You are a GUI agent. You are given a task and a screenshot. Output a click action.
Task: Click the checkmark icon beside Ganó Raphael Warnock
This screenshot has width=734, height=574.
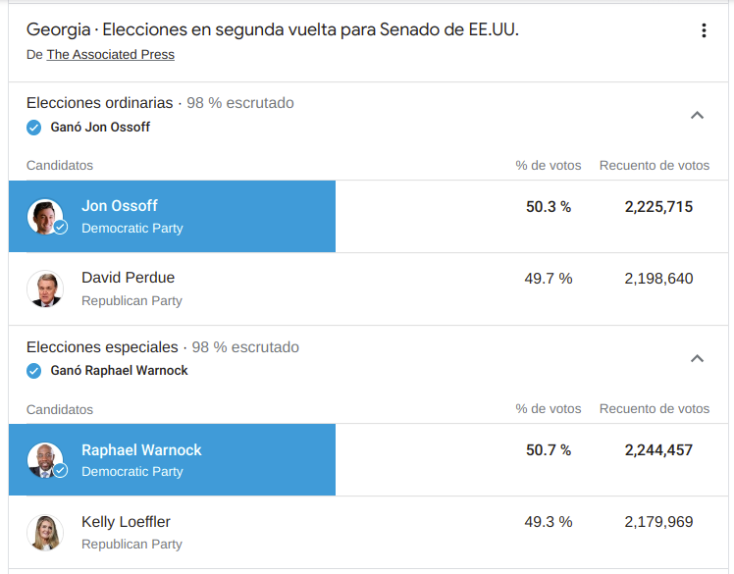click(x=34, y=371)
